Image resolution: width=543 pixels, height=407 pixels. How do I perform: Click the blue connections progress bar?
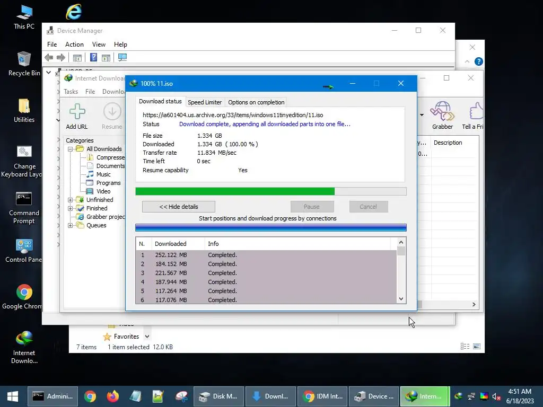tap(271, 227)
